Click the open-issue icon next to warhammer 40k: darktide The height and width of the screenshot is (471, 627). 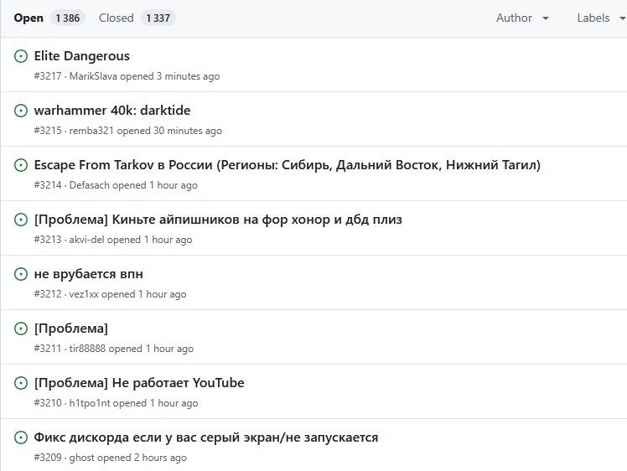(21, 111)
